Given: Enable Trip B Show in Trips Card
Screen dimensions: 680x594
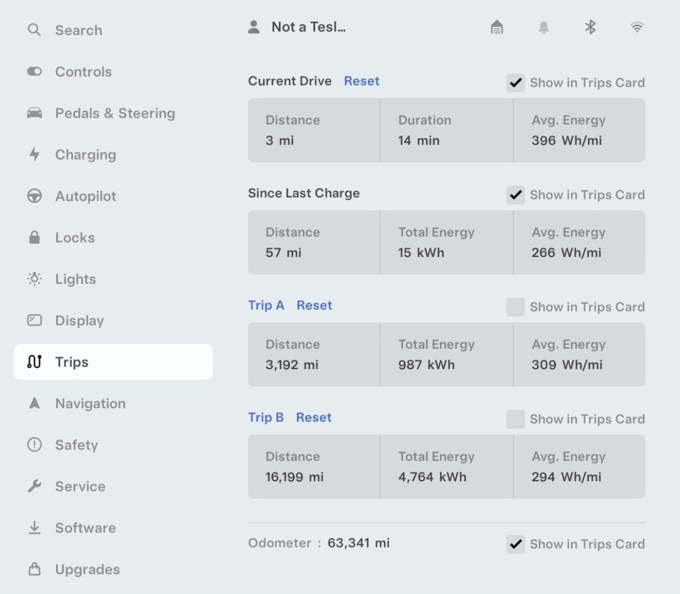Looking at the screenshot, I should click(516, 419).
